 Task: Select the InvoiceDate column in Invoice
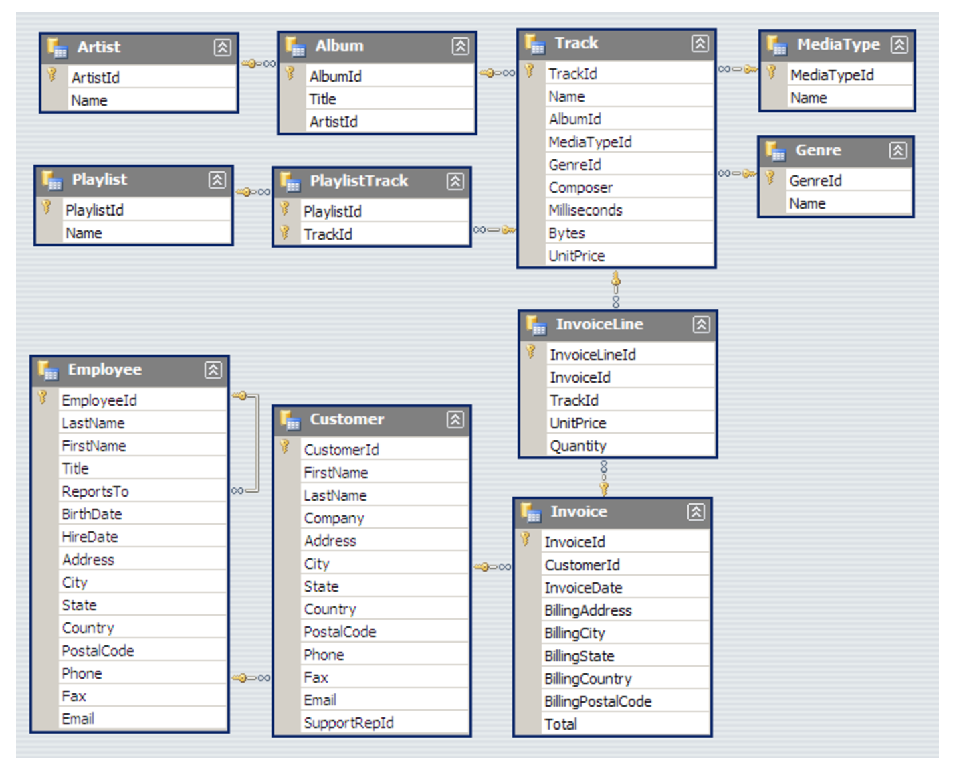point(625,588)
